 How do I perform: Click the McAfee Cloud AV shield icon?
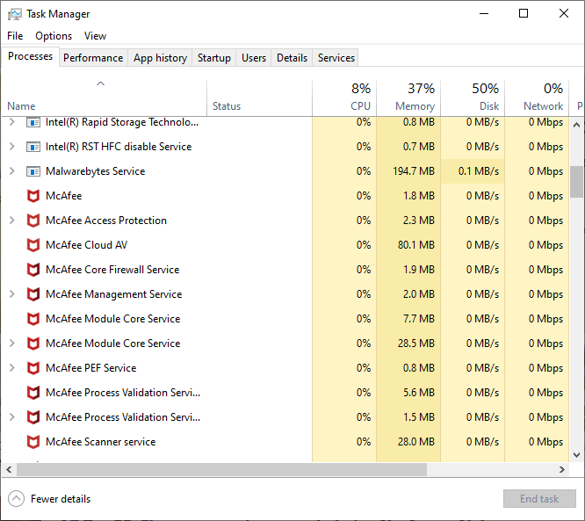click(x=33, y=245)
